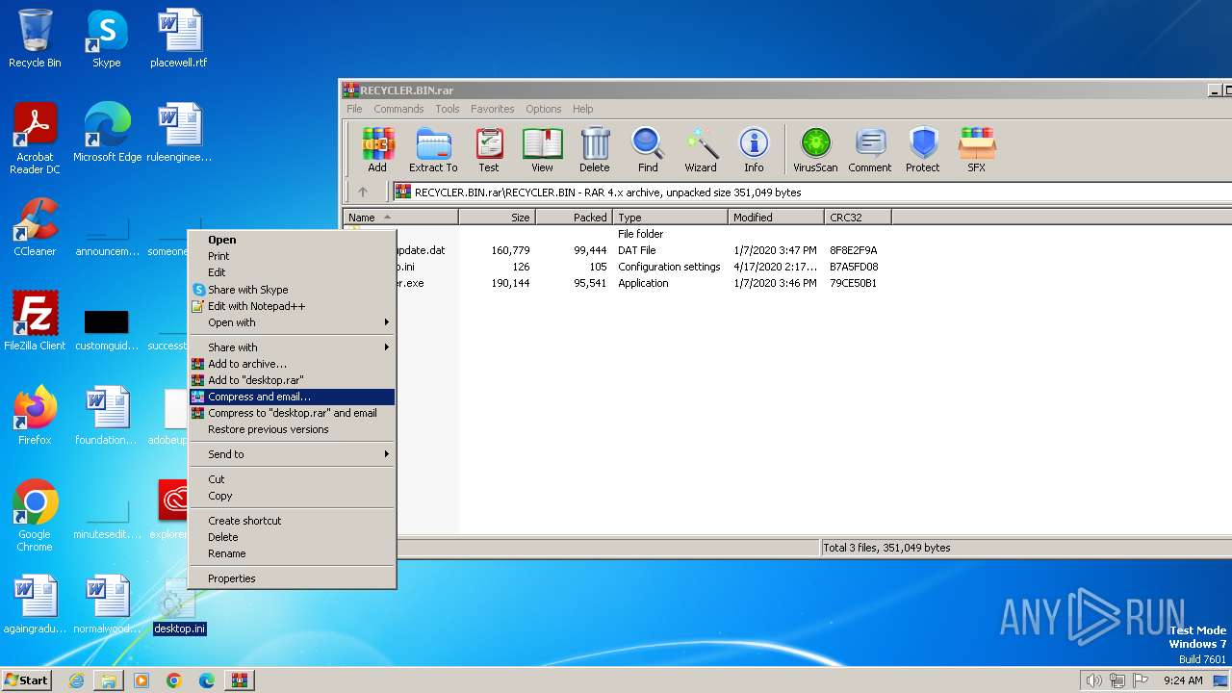Open the Wizard tool
The image size is (1232, 693).
(701, 150)
